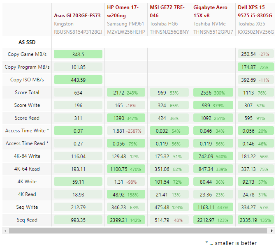Click the MSI 969 Score Total cell

tap(169, 92)
